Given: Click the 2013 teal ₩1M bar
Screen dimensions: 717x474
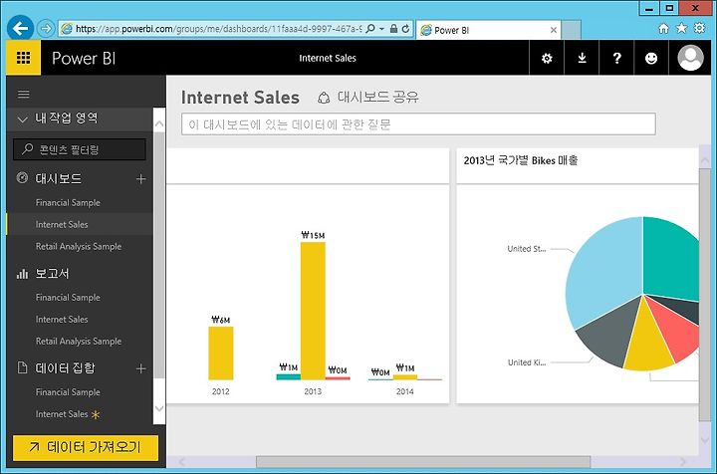Looking at the screenshot, I should (x=289, y=376).
